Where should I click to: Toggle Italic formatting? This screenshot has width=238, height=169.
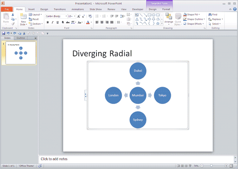(52, 23)
